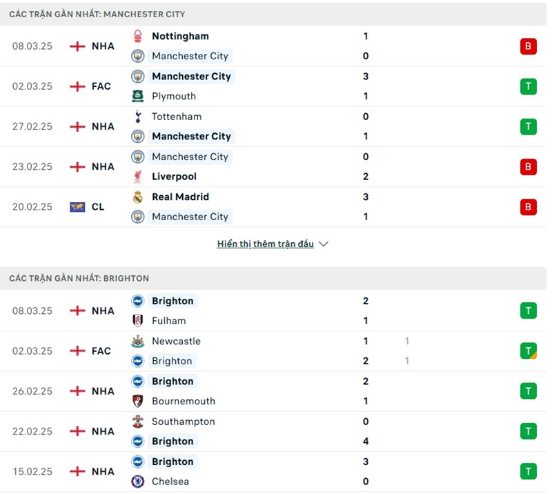Click the green-orange T badge for Newcastle match
552x494 pixels.
click(x=528, y=351)
